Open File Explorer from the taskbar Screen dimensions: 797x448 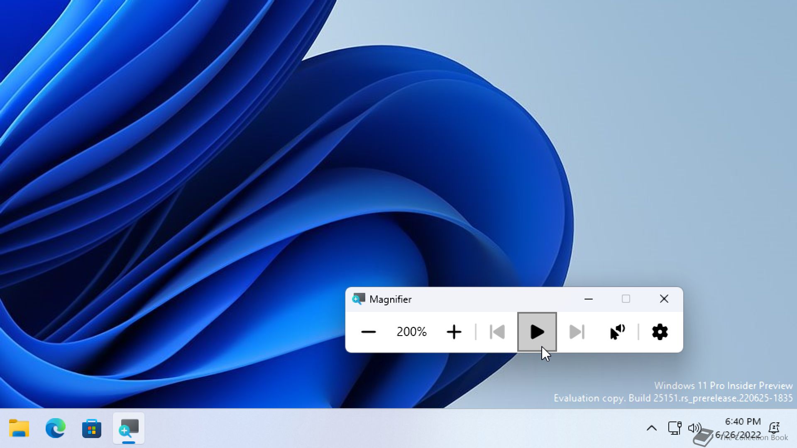(x=19, y=428)
